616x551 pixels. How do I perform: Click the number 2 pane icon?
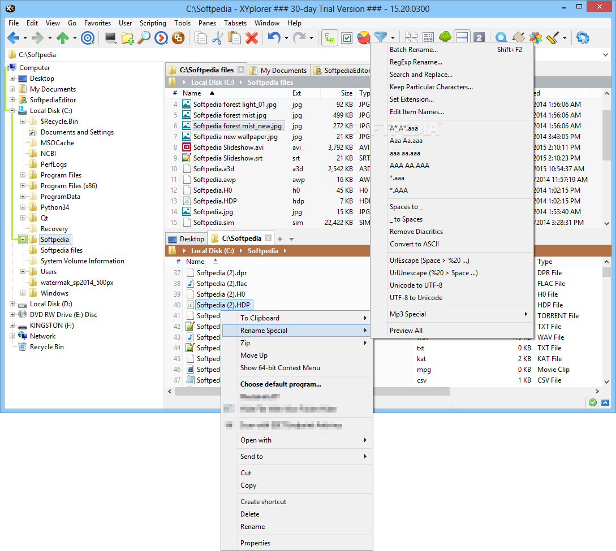(x=479, y=38)
